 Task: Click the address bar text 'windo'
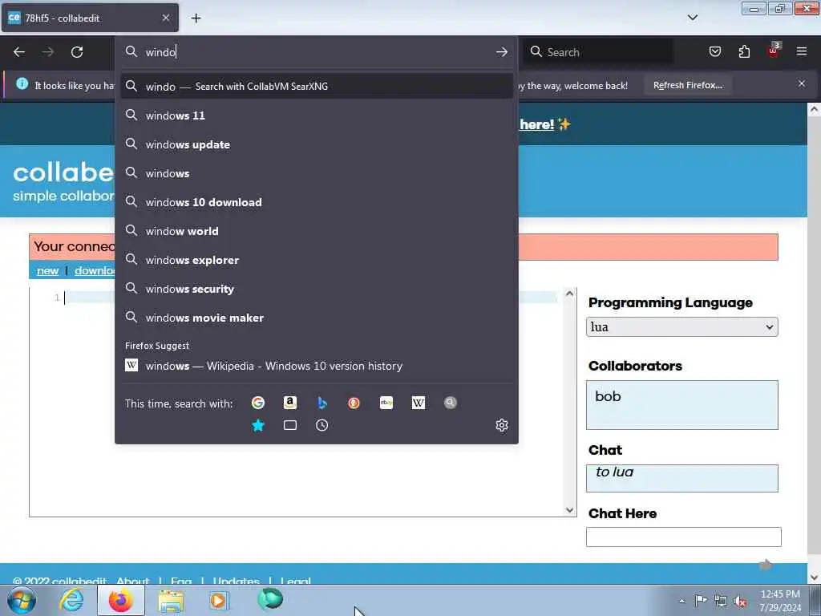tap(160, 52)
